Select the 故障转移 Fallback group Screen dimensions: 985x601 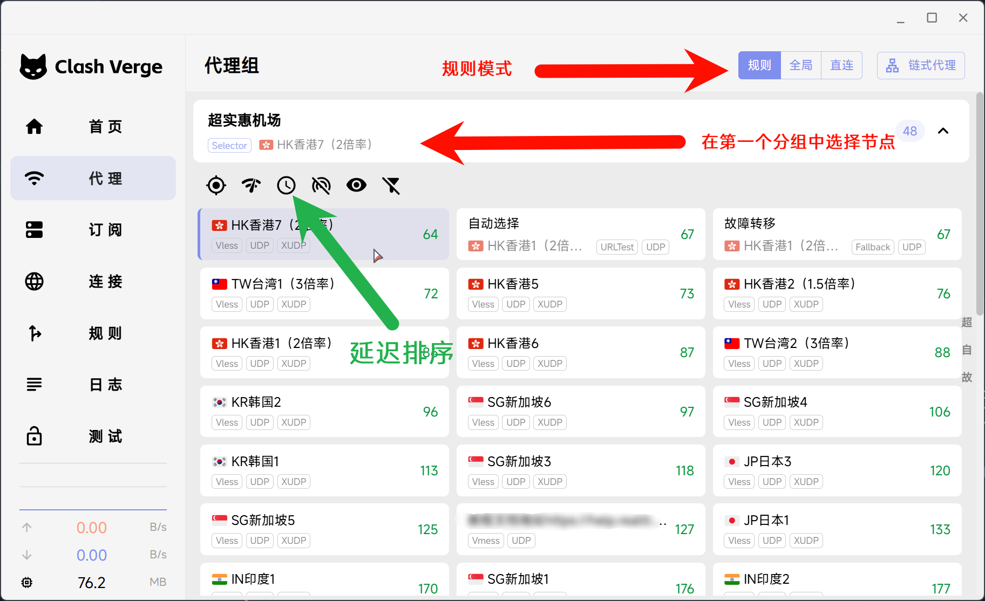click(x=837, y=234)
